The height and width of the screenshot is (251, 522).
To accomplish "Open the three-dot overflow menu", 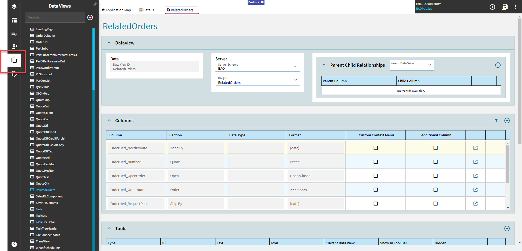I will [516, 7].
